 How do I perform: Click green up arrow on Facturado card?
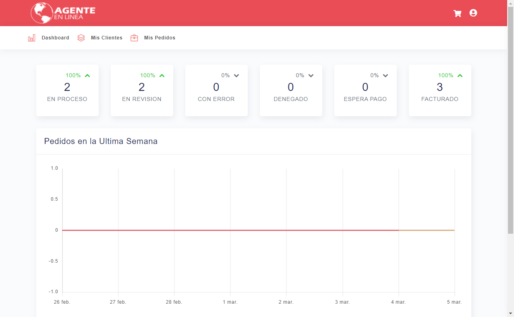coord(460,76)
